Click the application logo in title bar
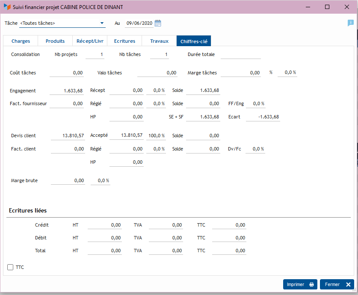 coord(7,7)
